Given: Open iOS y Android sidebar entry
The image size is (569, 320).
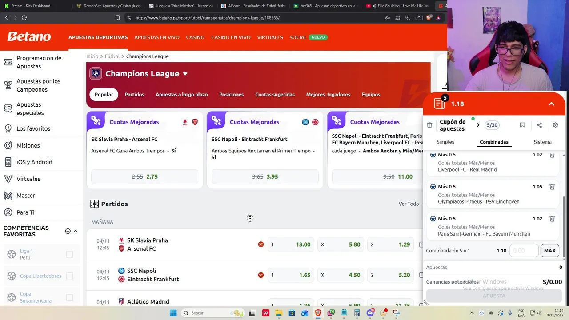Looking at the screenshot, I should point(28,162).
